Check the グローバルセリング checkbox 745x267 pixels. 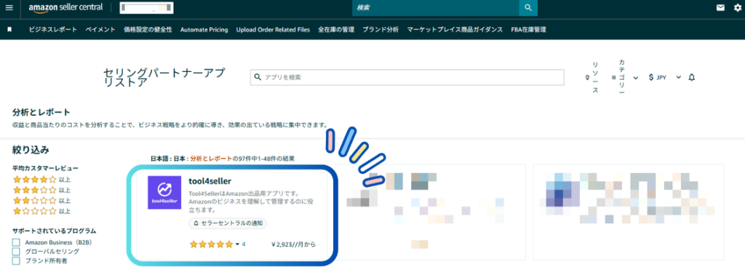[x=16, y=251]
